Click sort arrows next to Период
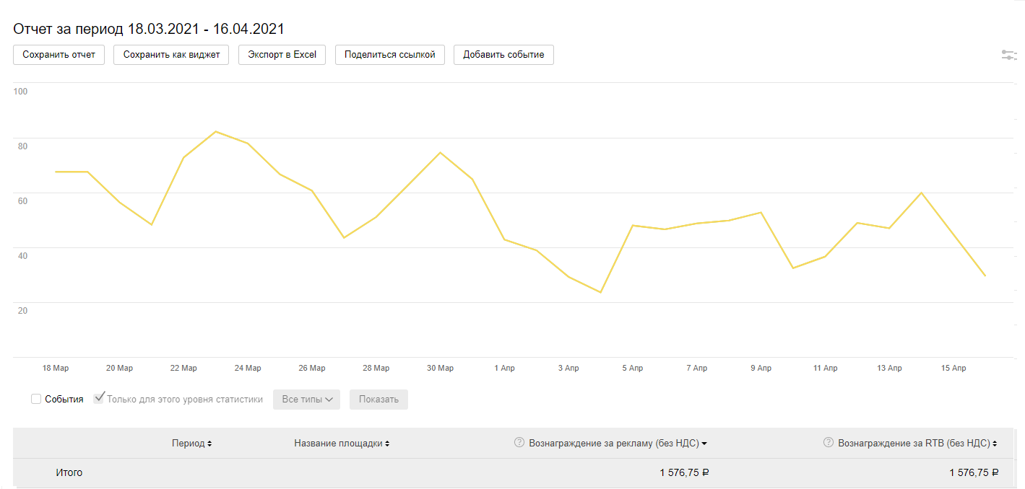This screenshot has width=1025, height=489. coord(209,444)
